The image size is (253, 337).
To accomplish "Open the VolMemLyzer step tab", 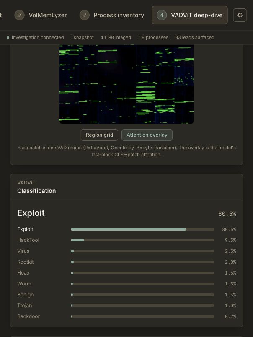I will tap(41, 15).
